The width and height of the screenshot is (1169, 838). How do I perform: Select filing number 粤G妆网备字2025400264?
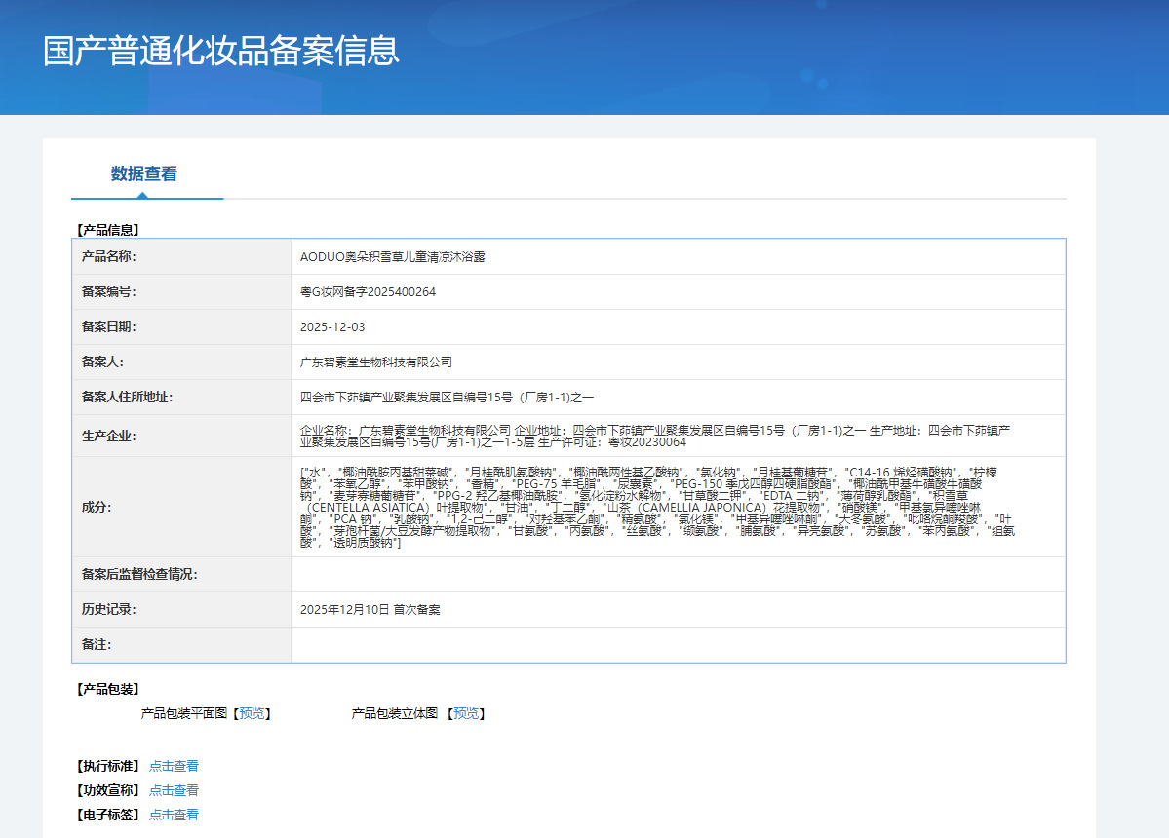[x=368, y=292]
